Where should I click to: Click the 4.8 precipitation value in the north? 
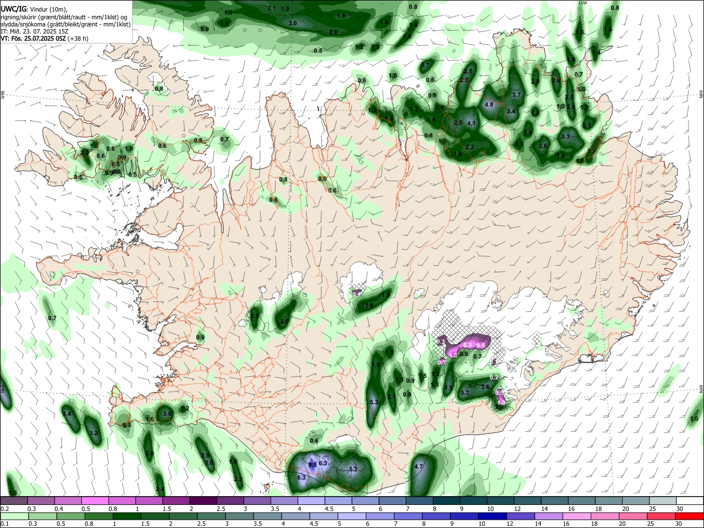pyautogui.click(x=488, y=105)
